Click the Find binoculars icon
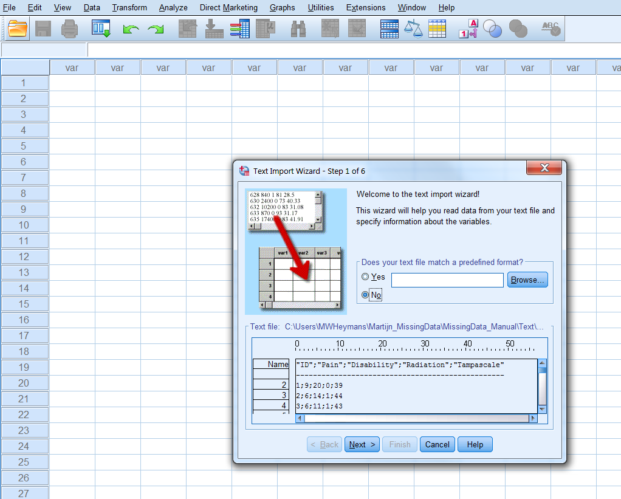This screenshot has width=621, height=499. coord(298,29)
